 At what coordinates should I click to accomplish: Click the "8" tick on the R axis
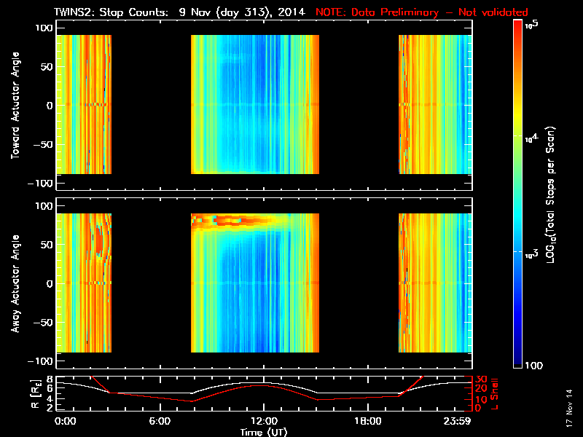click(x=50, y=379)
